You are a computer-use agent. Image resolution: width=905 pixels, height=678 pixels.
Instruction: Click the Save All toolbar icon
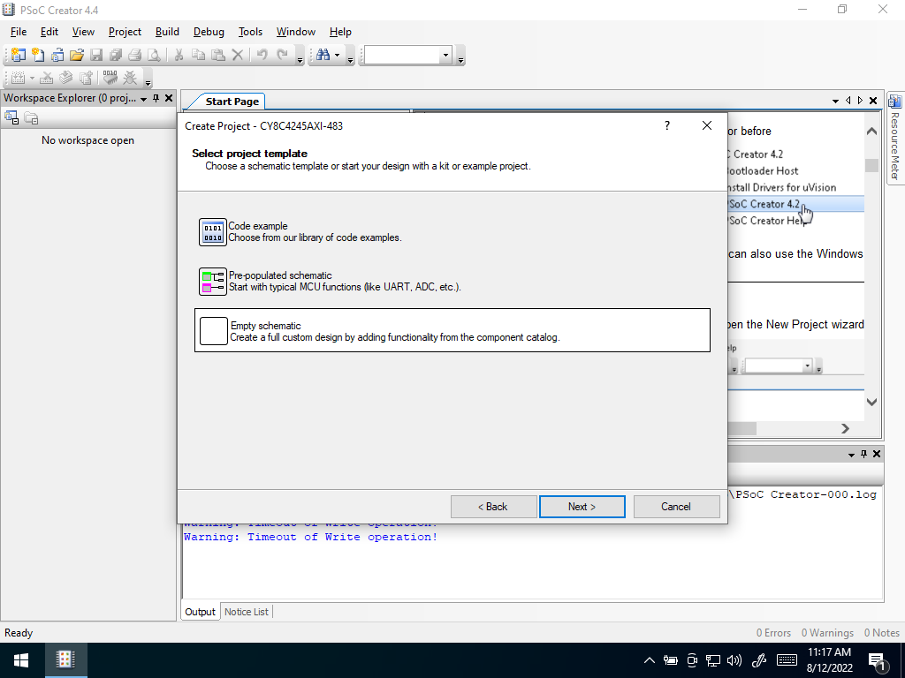tap(116, 55)
